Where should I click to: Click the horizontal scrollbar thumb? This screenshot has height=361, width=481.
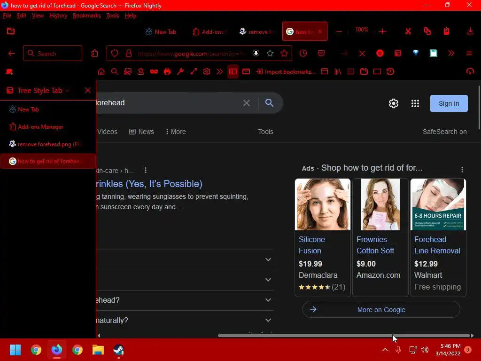coord(343,336)
